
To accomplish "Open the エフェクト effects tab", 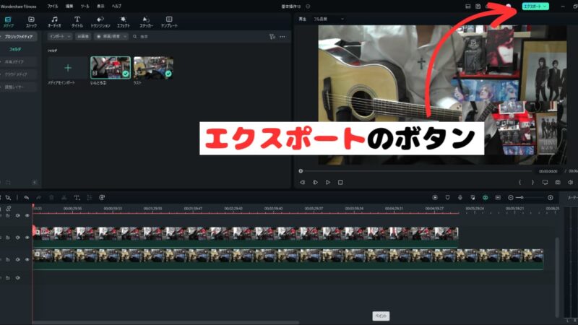I will pos(123,22).
